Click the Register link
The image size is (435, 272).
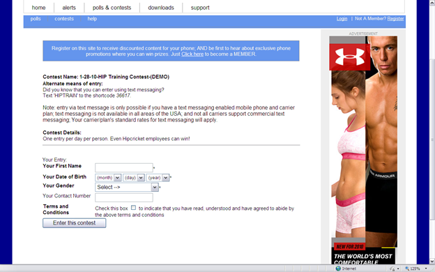click(395, 19)
